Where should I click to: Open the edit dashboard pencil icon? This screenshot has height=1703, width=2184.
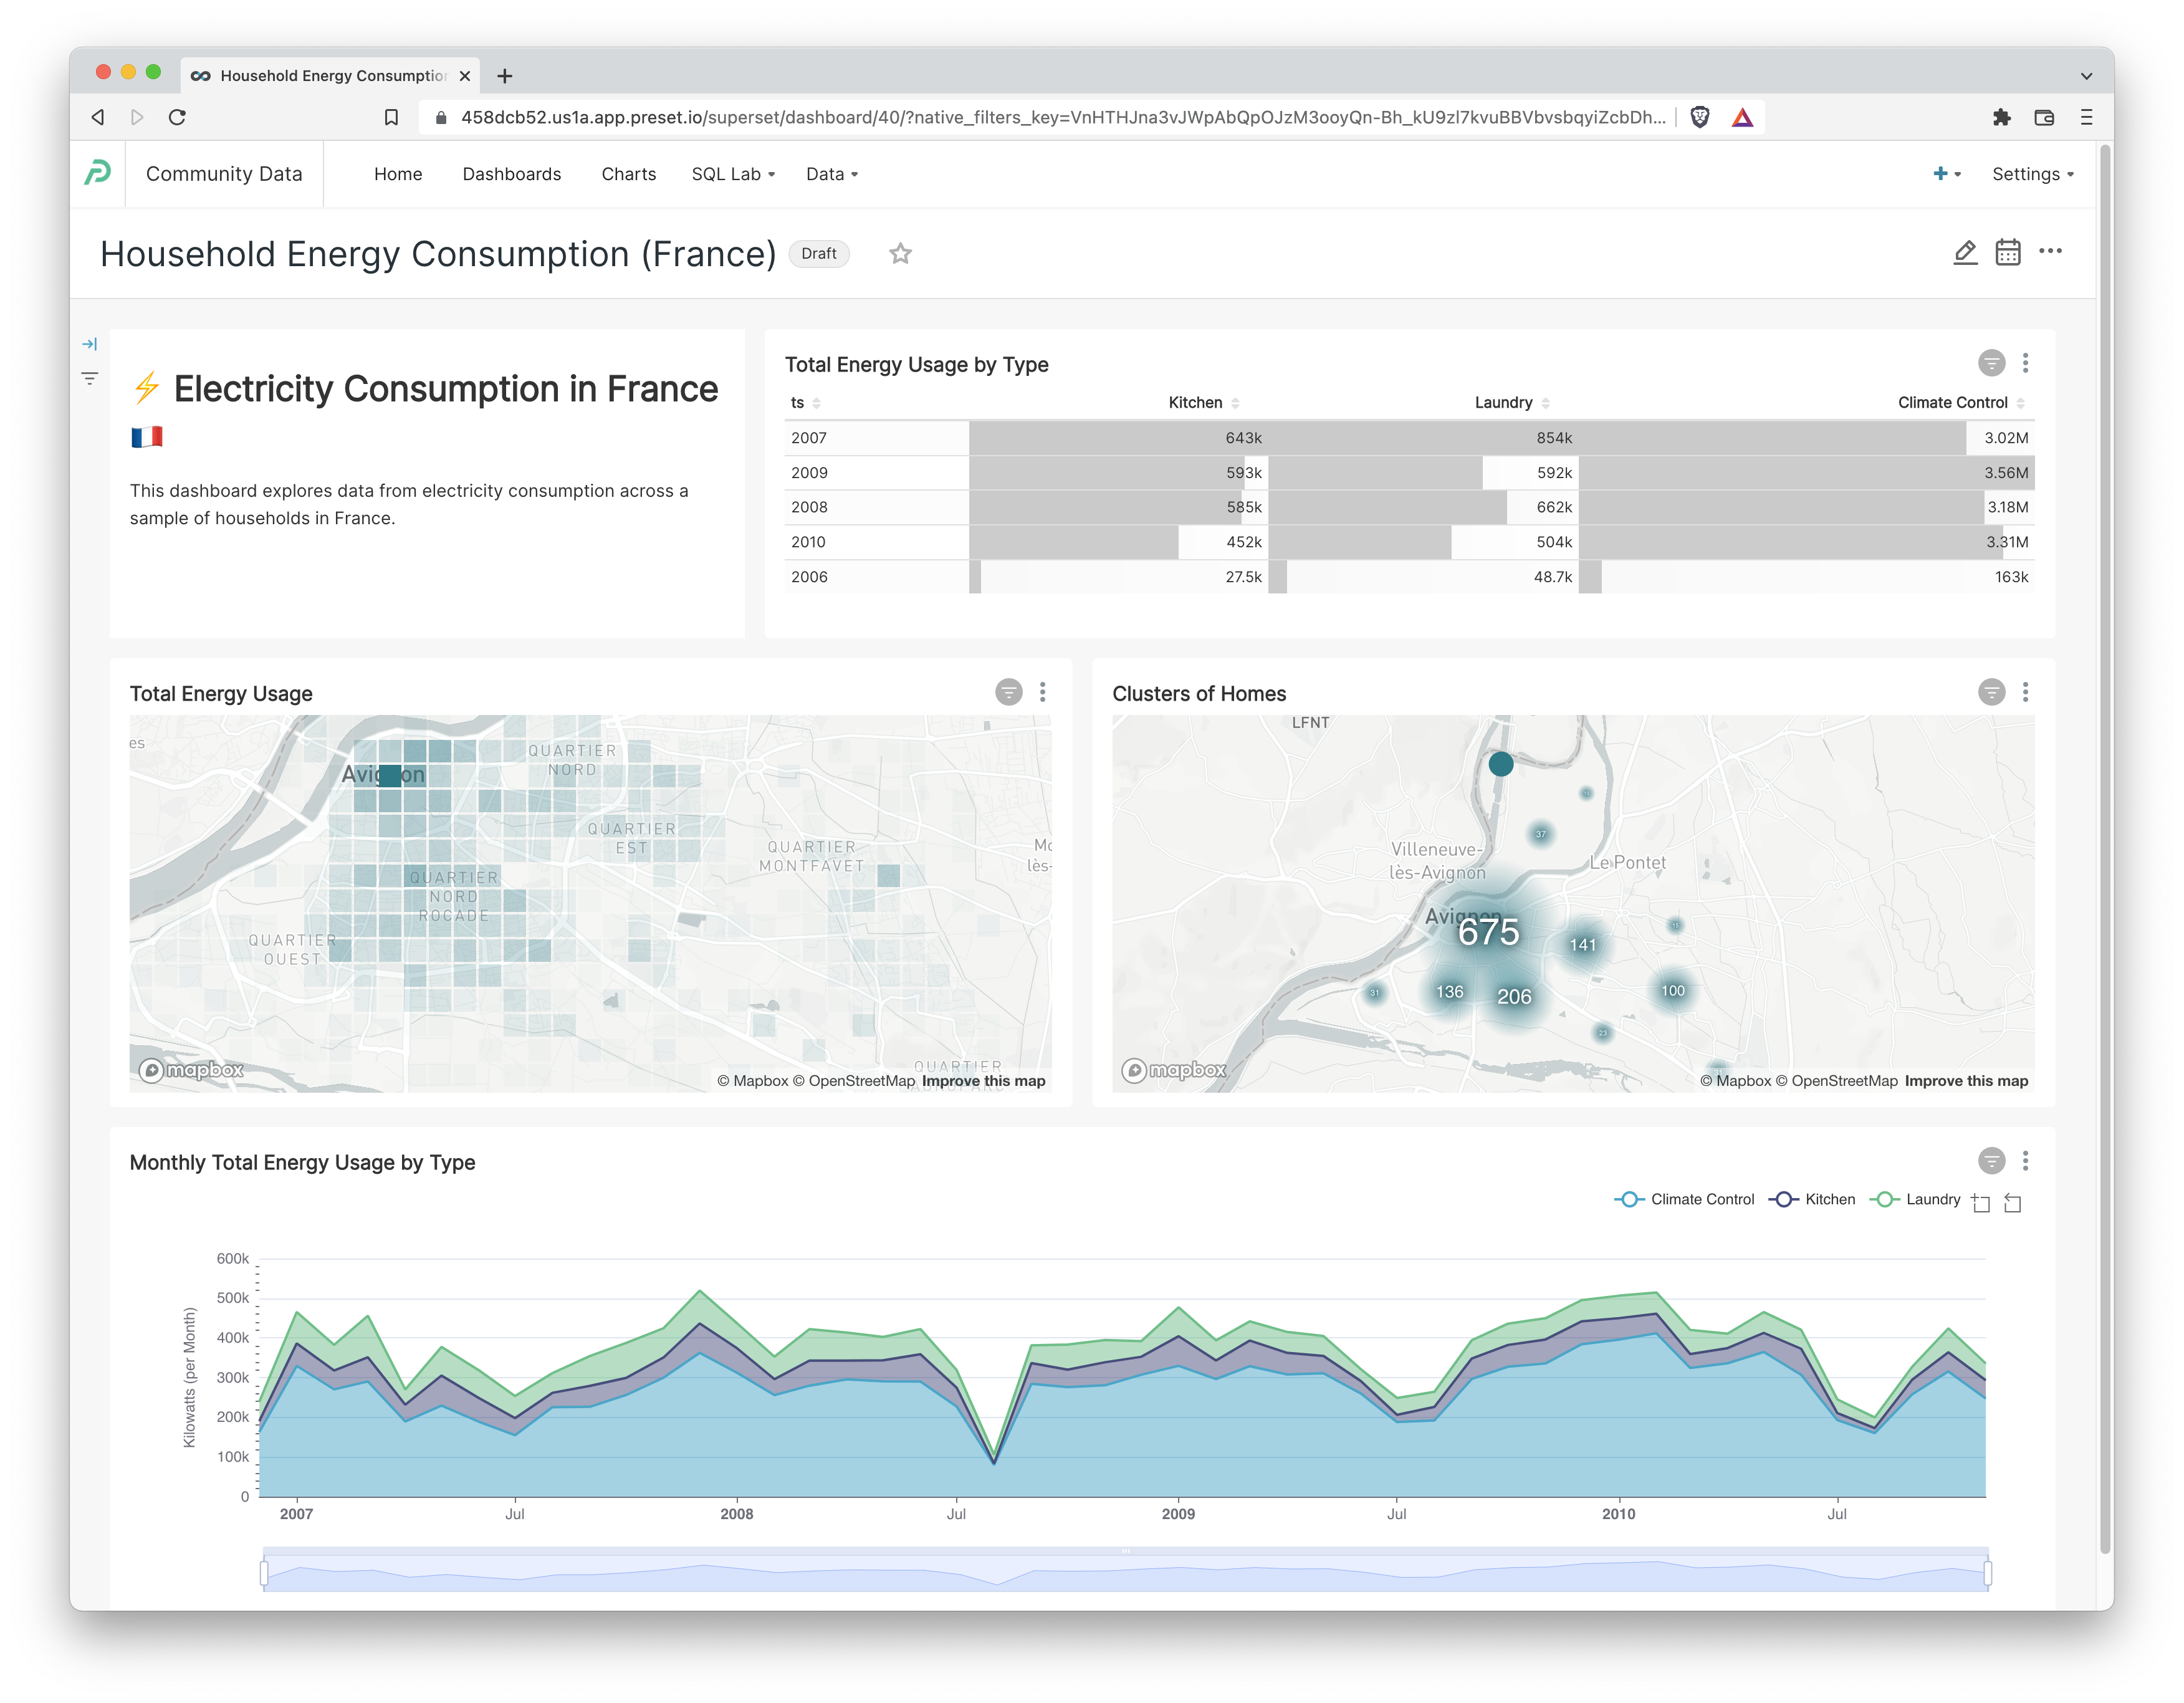(x=1964, y=253)
